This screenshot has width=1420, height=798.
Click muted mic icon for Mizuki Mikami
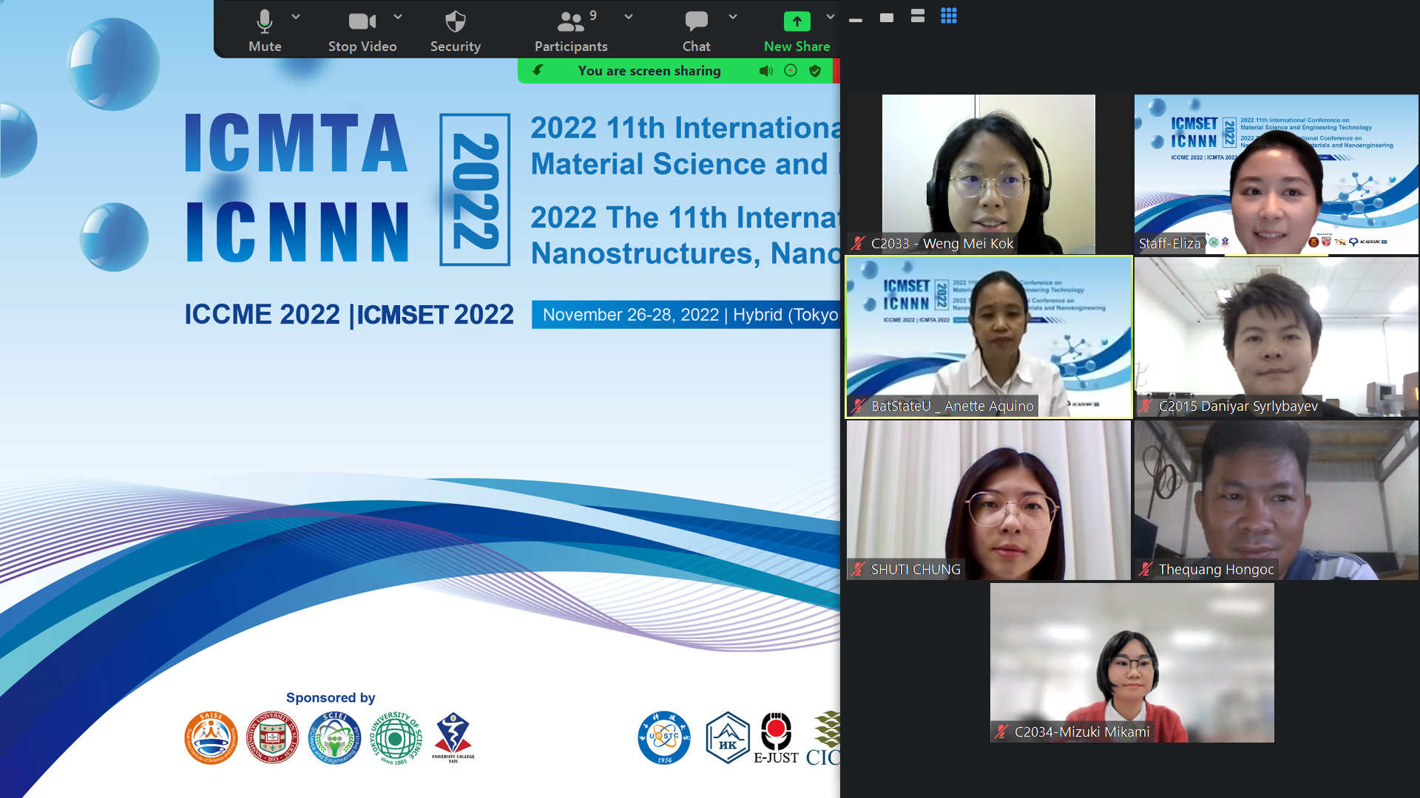tap(1001, 731)
